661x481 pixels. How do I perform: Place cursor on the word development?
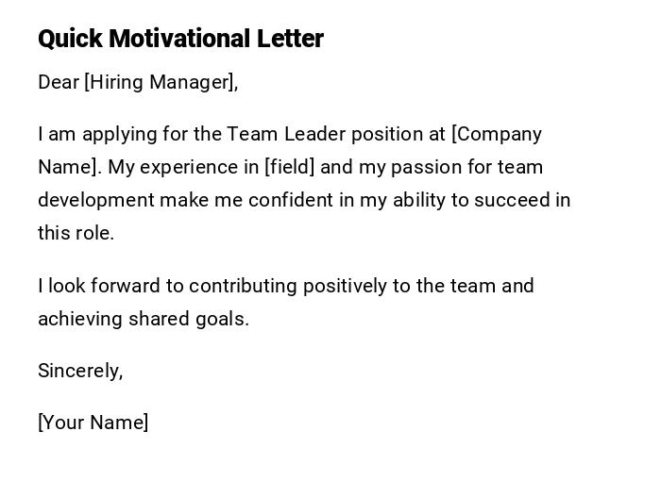tap(95, 200)
